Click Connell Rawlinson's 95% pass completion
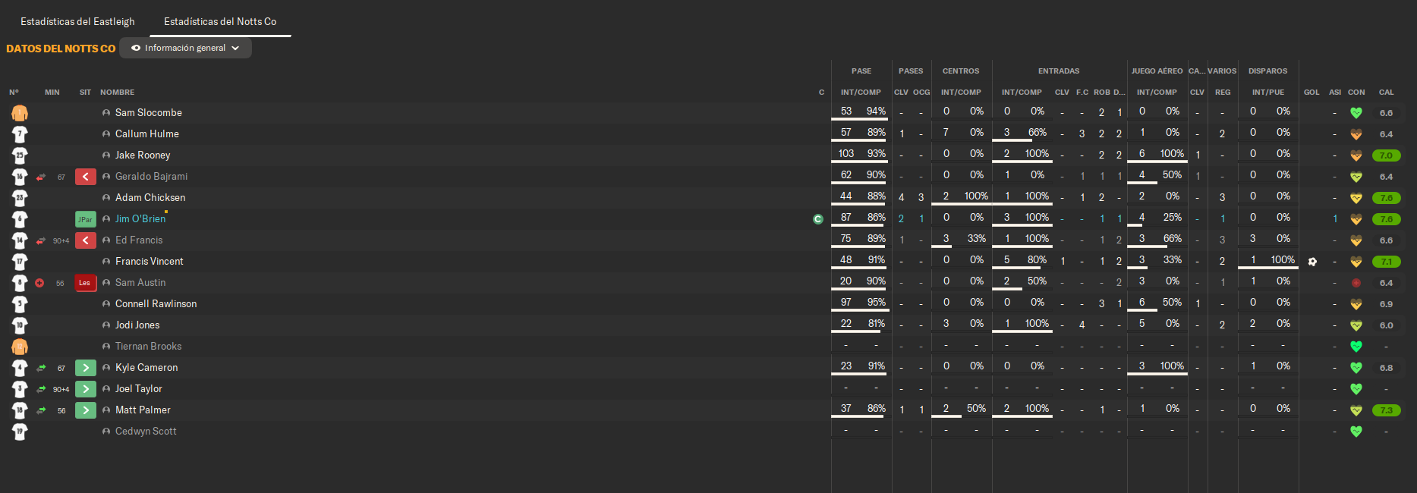This screenshot has height=493, width=1417. [x=877, y=302]
